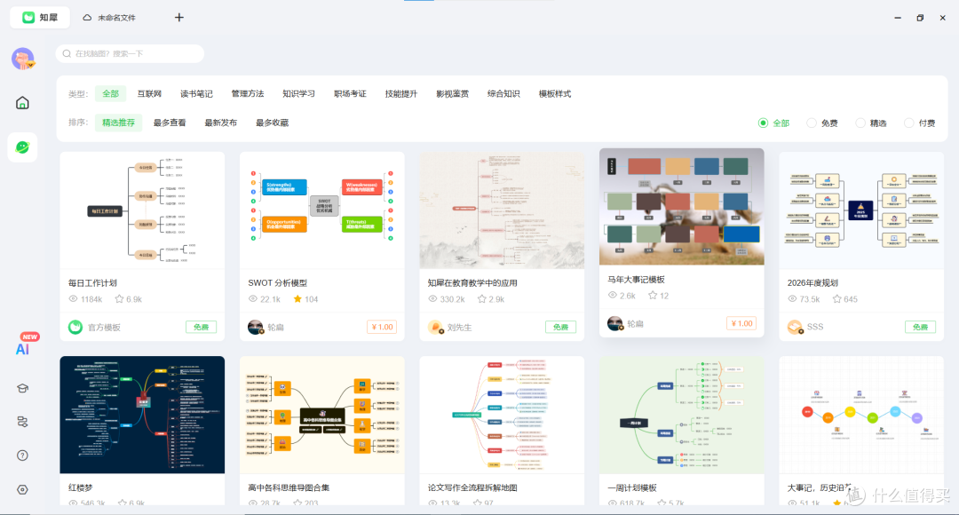959x515 pixels.
Task: Open the graduation cap tutorial icon
Action: click(22, 388)
